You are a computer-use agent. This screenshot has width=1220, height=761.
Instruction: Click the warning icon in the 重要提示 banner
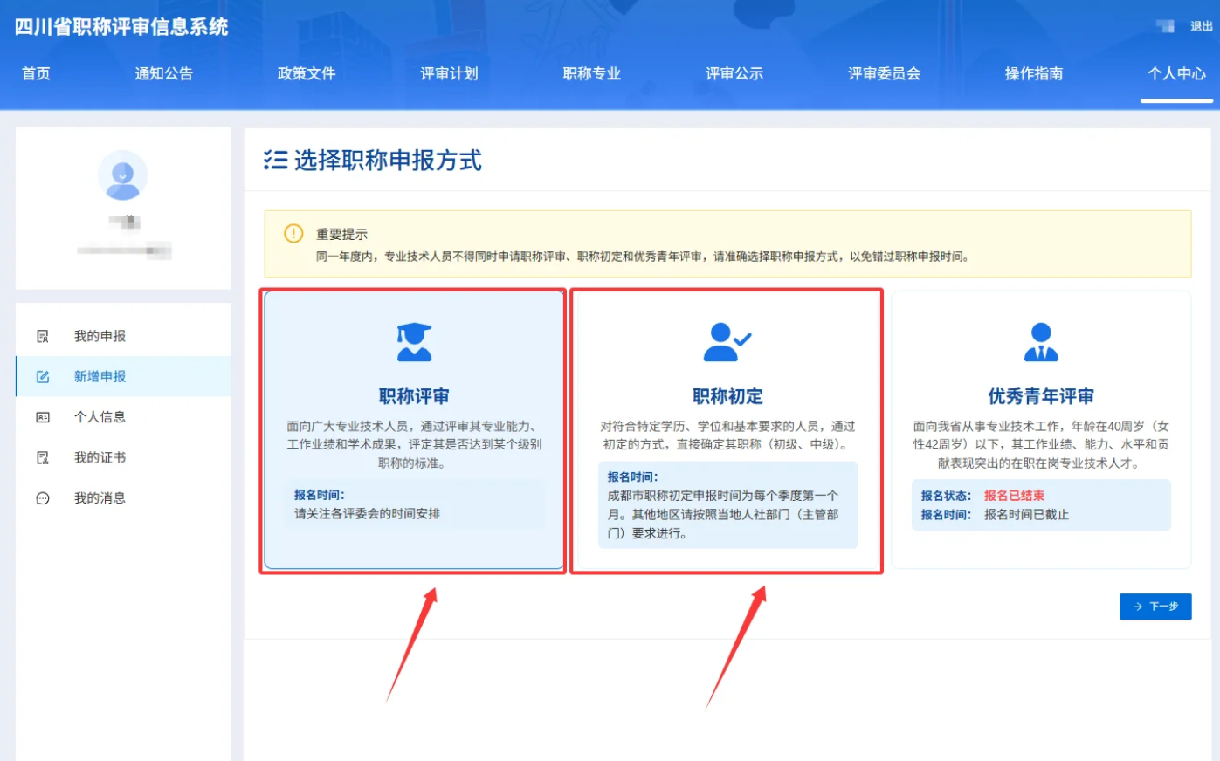tap(295, 232)
